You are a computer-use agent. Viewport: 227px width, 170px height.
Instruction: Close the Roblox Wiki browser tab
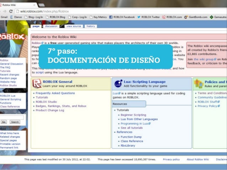tap(34, 5)
